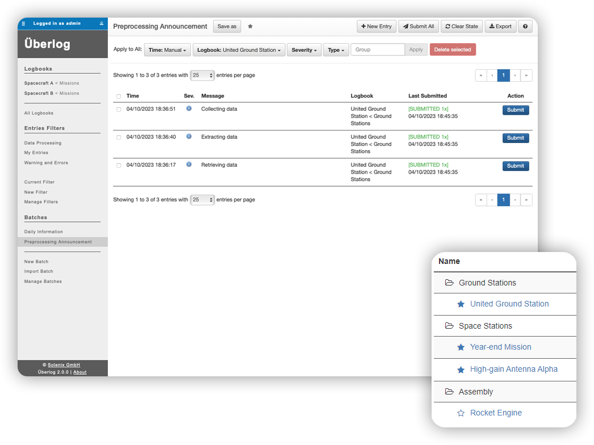Change entries per page in top selector

tap(202, 75)
